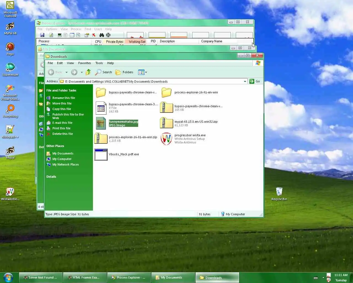Image resolution: width=353 pixels, height=283 pixels.
Task: Open Users menu in Process Explorer
Action: pyautogui.click(x=98, y=29)
